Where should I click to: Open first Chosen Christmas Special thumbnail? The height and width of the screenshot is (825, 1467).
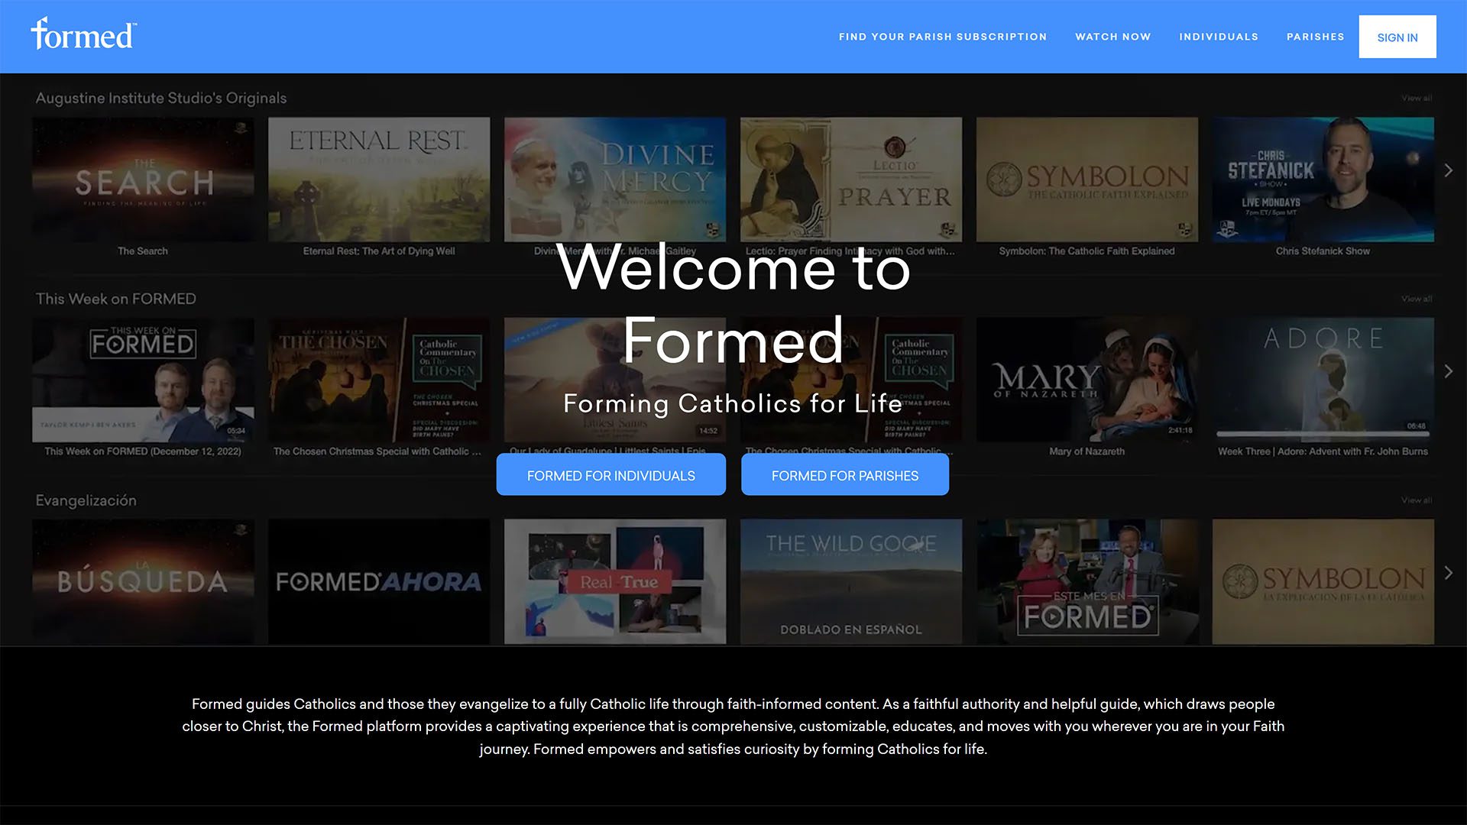pyautogui.click(x=379, y=380)
